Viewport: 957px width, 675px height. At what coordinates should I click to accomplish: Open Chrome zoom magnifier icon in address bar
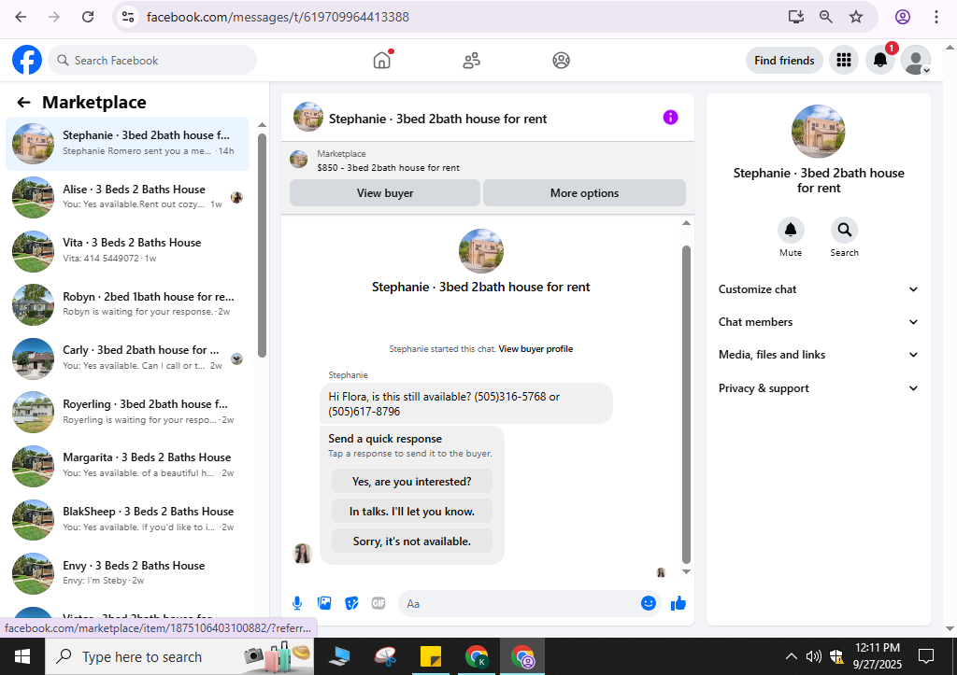(x=826, y=17)
